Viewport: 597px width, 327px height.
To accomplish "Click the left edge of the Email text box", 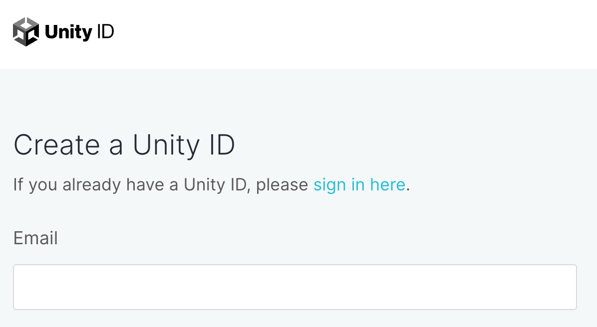I will [20, 287].
